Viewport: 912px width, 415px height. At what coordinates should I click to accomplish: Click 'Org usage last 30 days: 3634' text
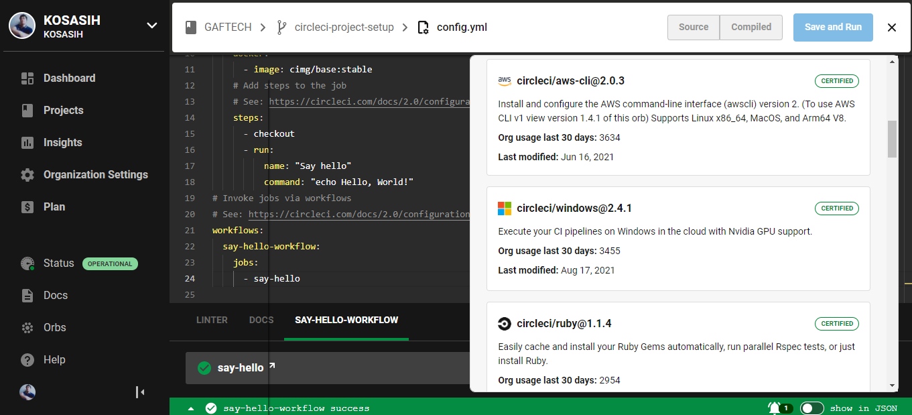(x=559, y=138)
